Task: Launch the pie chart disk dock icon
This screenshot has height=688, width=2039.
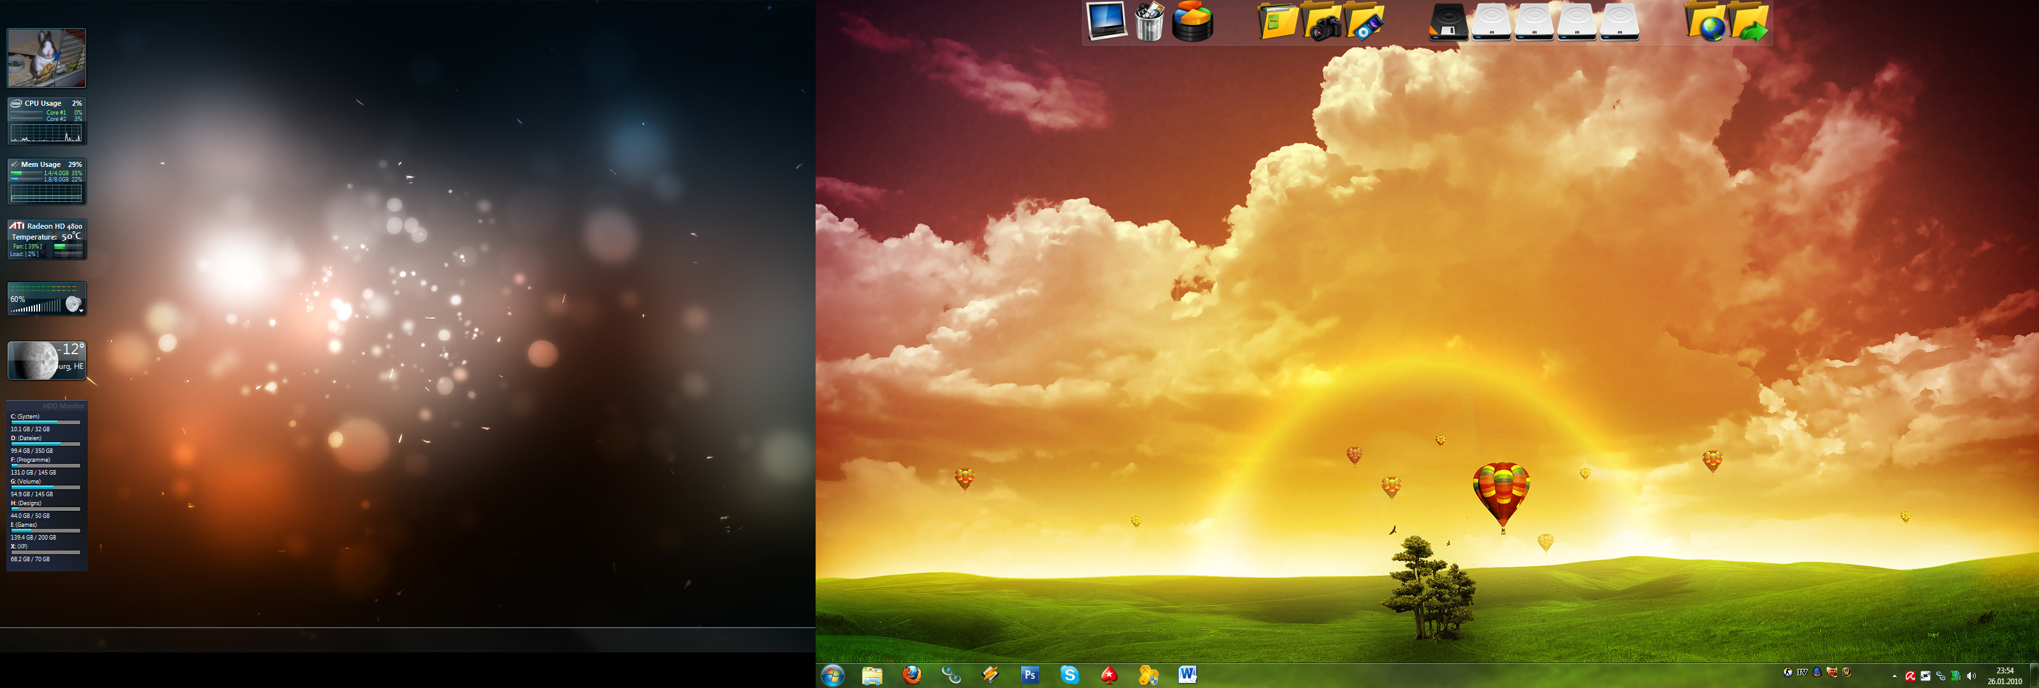Action: (1192, 22)
